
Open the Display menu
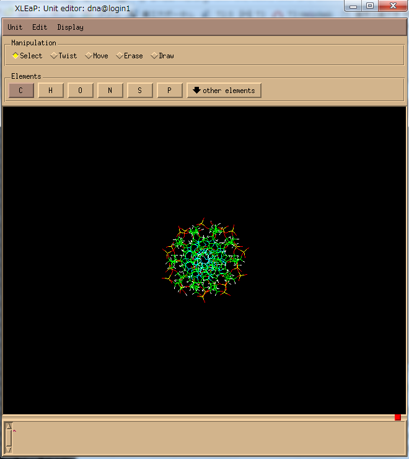pyautogui.click(x=70, y=27)
